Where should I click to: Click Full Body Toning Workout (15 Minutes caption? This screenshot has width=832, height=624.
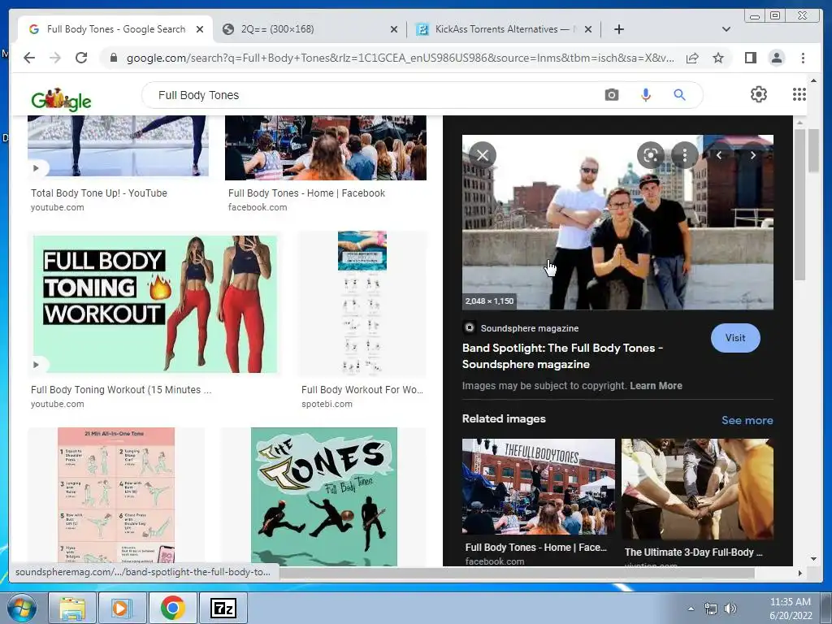121,390
